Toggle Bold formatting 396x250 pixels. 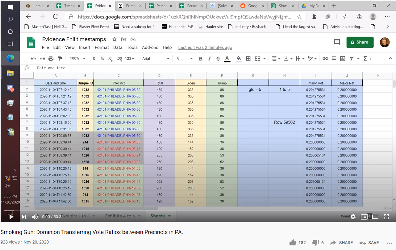tap(201, 58)
